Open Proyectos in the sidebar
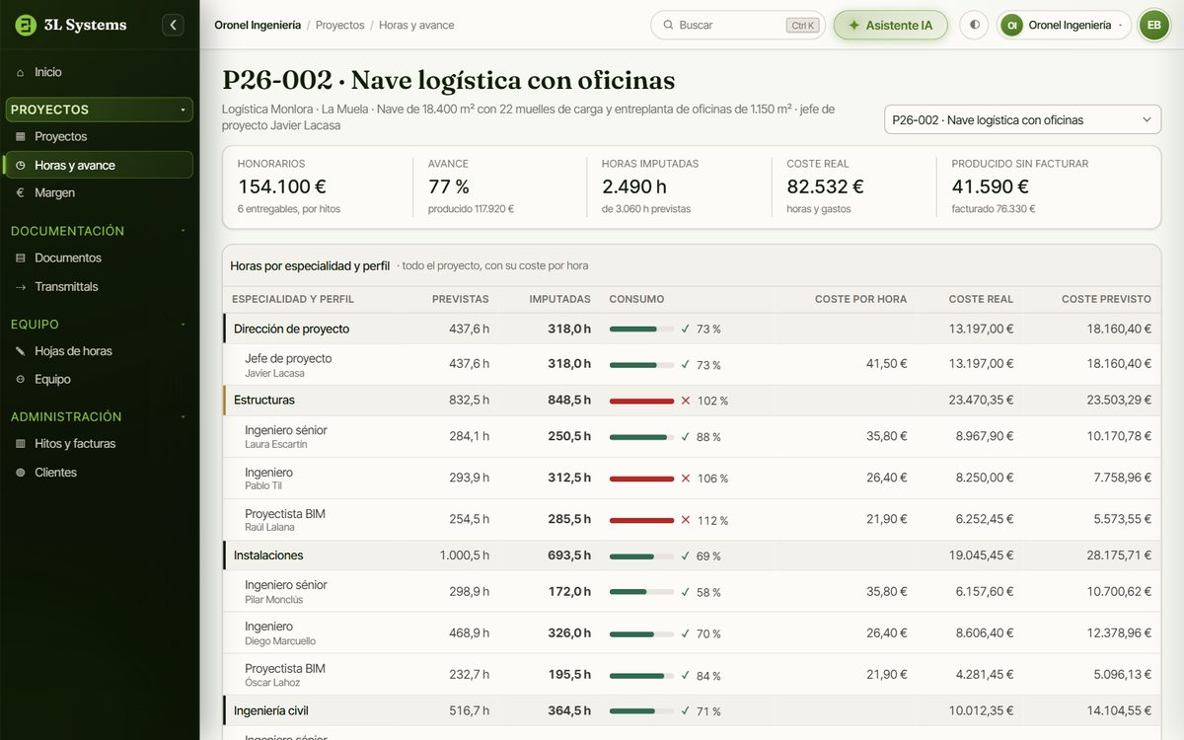This screenshot has width=1184, height=740. [x=99, y=136]
